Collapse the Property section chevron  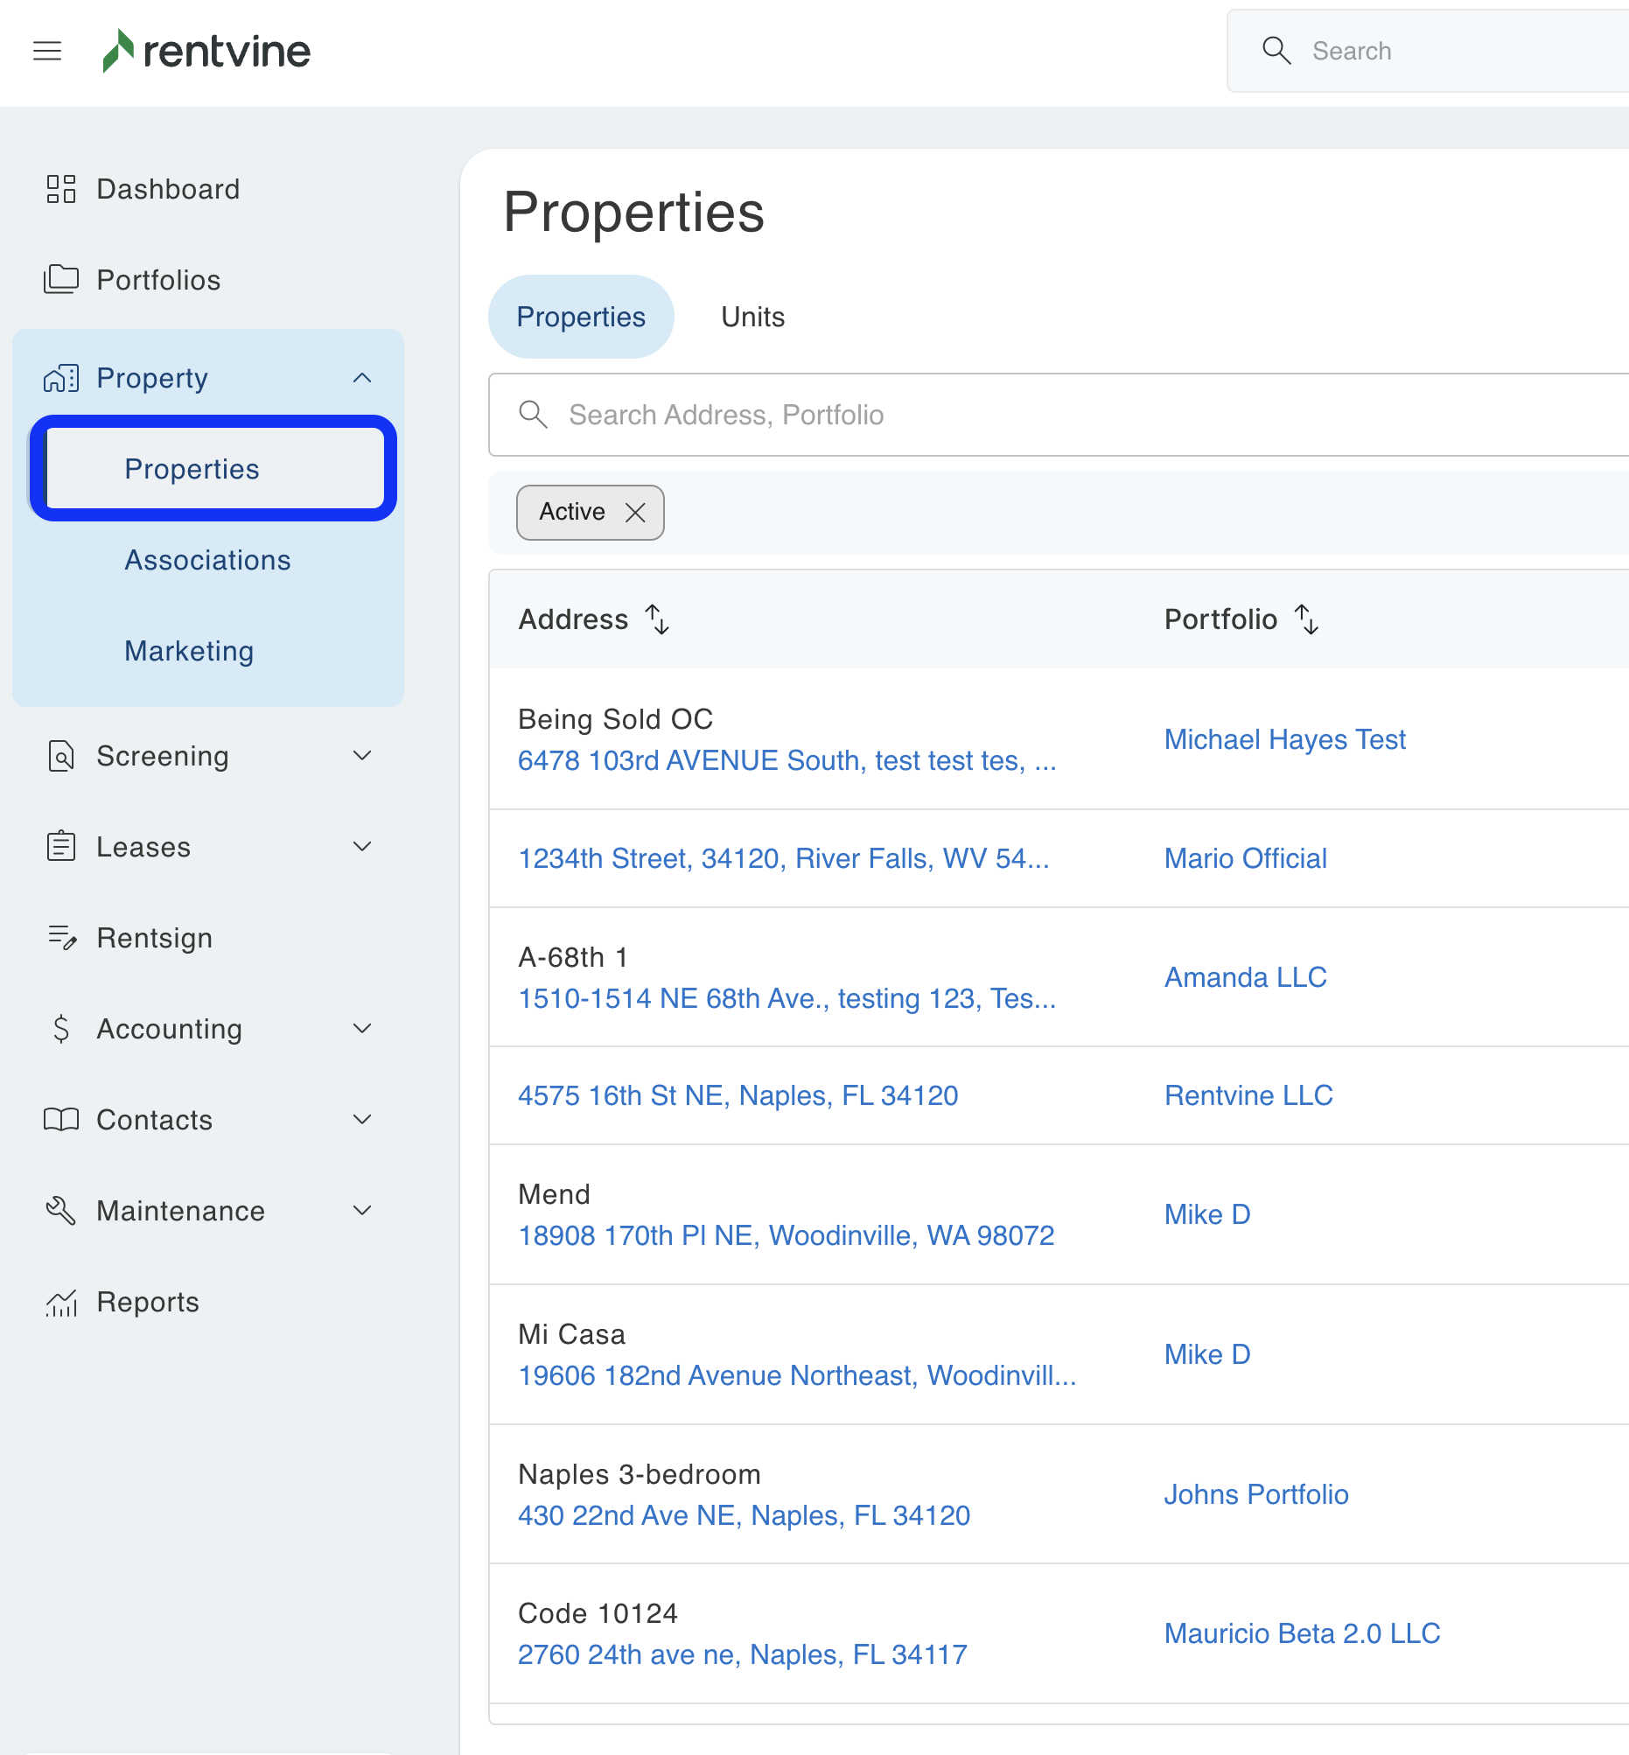[x=362, y=378]
